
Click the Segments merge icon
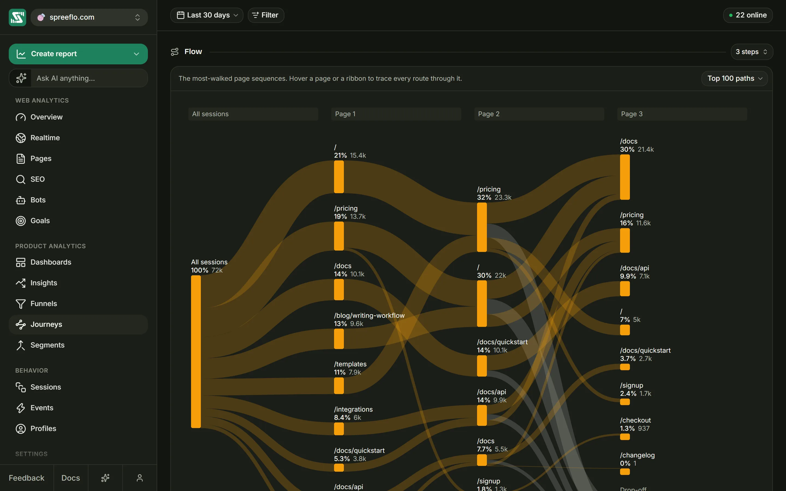(20, 345)
